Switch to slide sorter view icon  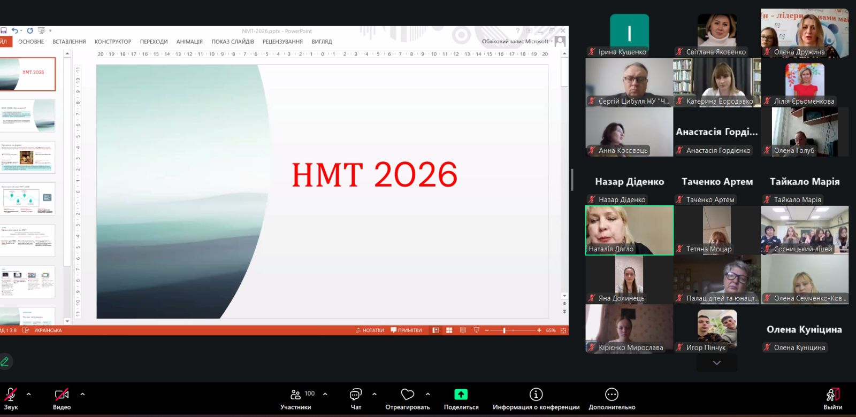[449, 330]
